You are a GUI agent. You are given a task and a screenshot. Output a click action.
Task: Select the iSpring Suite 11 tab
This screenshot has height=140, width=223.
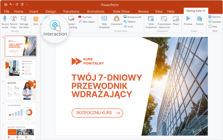[x=196, y=11]
